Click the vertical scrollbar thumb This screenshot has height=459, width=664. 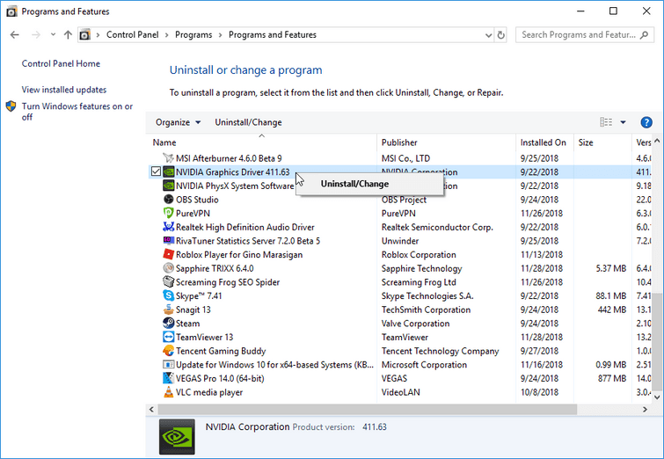point(657,342)
